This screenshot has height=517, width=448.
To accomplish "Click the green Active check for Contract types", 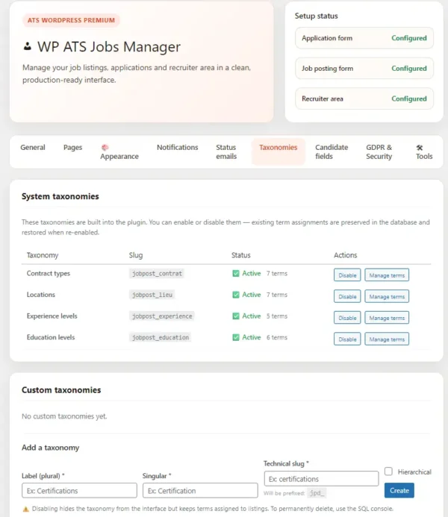I will pos(235,273).
